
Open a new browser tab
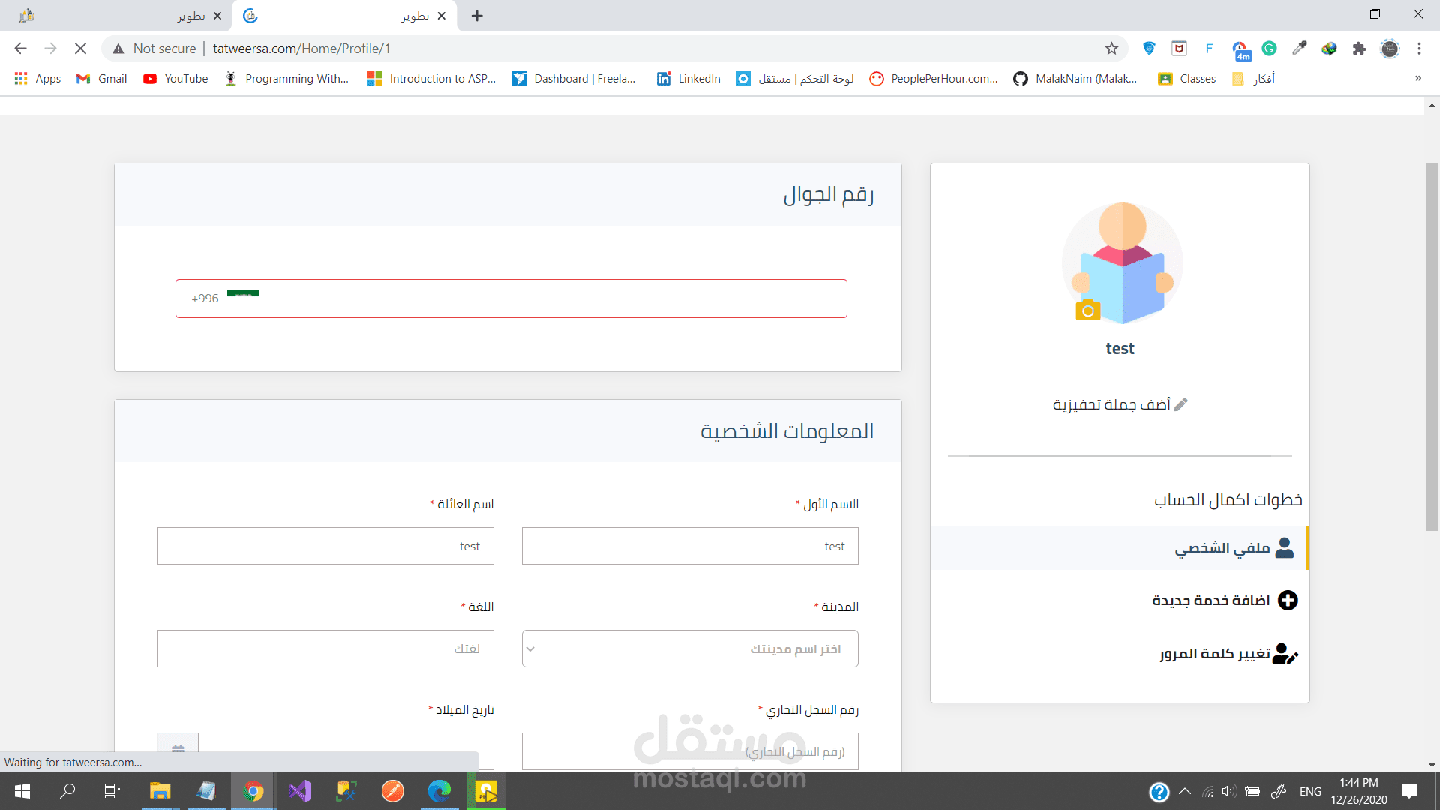point(477,16)
